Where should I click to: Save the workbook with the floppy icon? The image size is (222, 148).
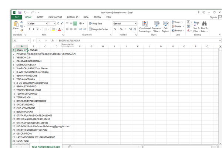pyautogui.click(x=20, y=13)
